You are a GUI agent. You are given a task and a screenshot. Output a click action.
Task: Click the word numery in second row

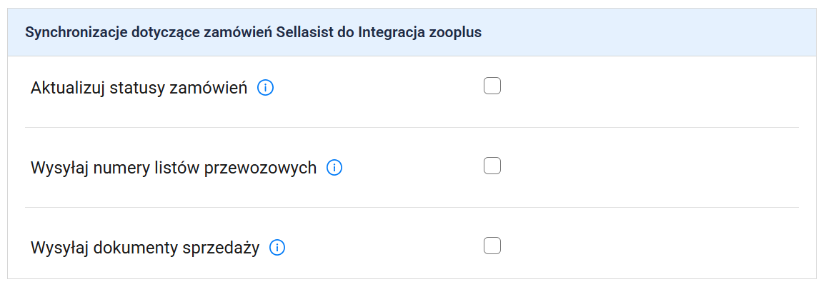click(x=114, y=168)
